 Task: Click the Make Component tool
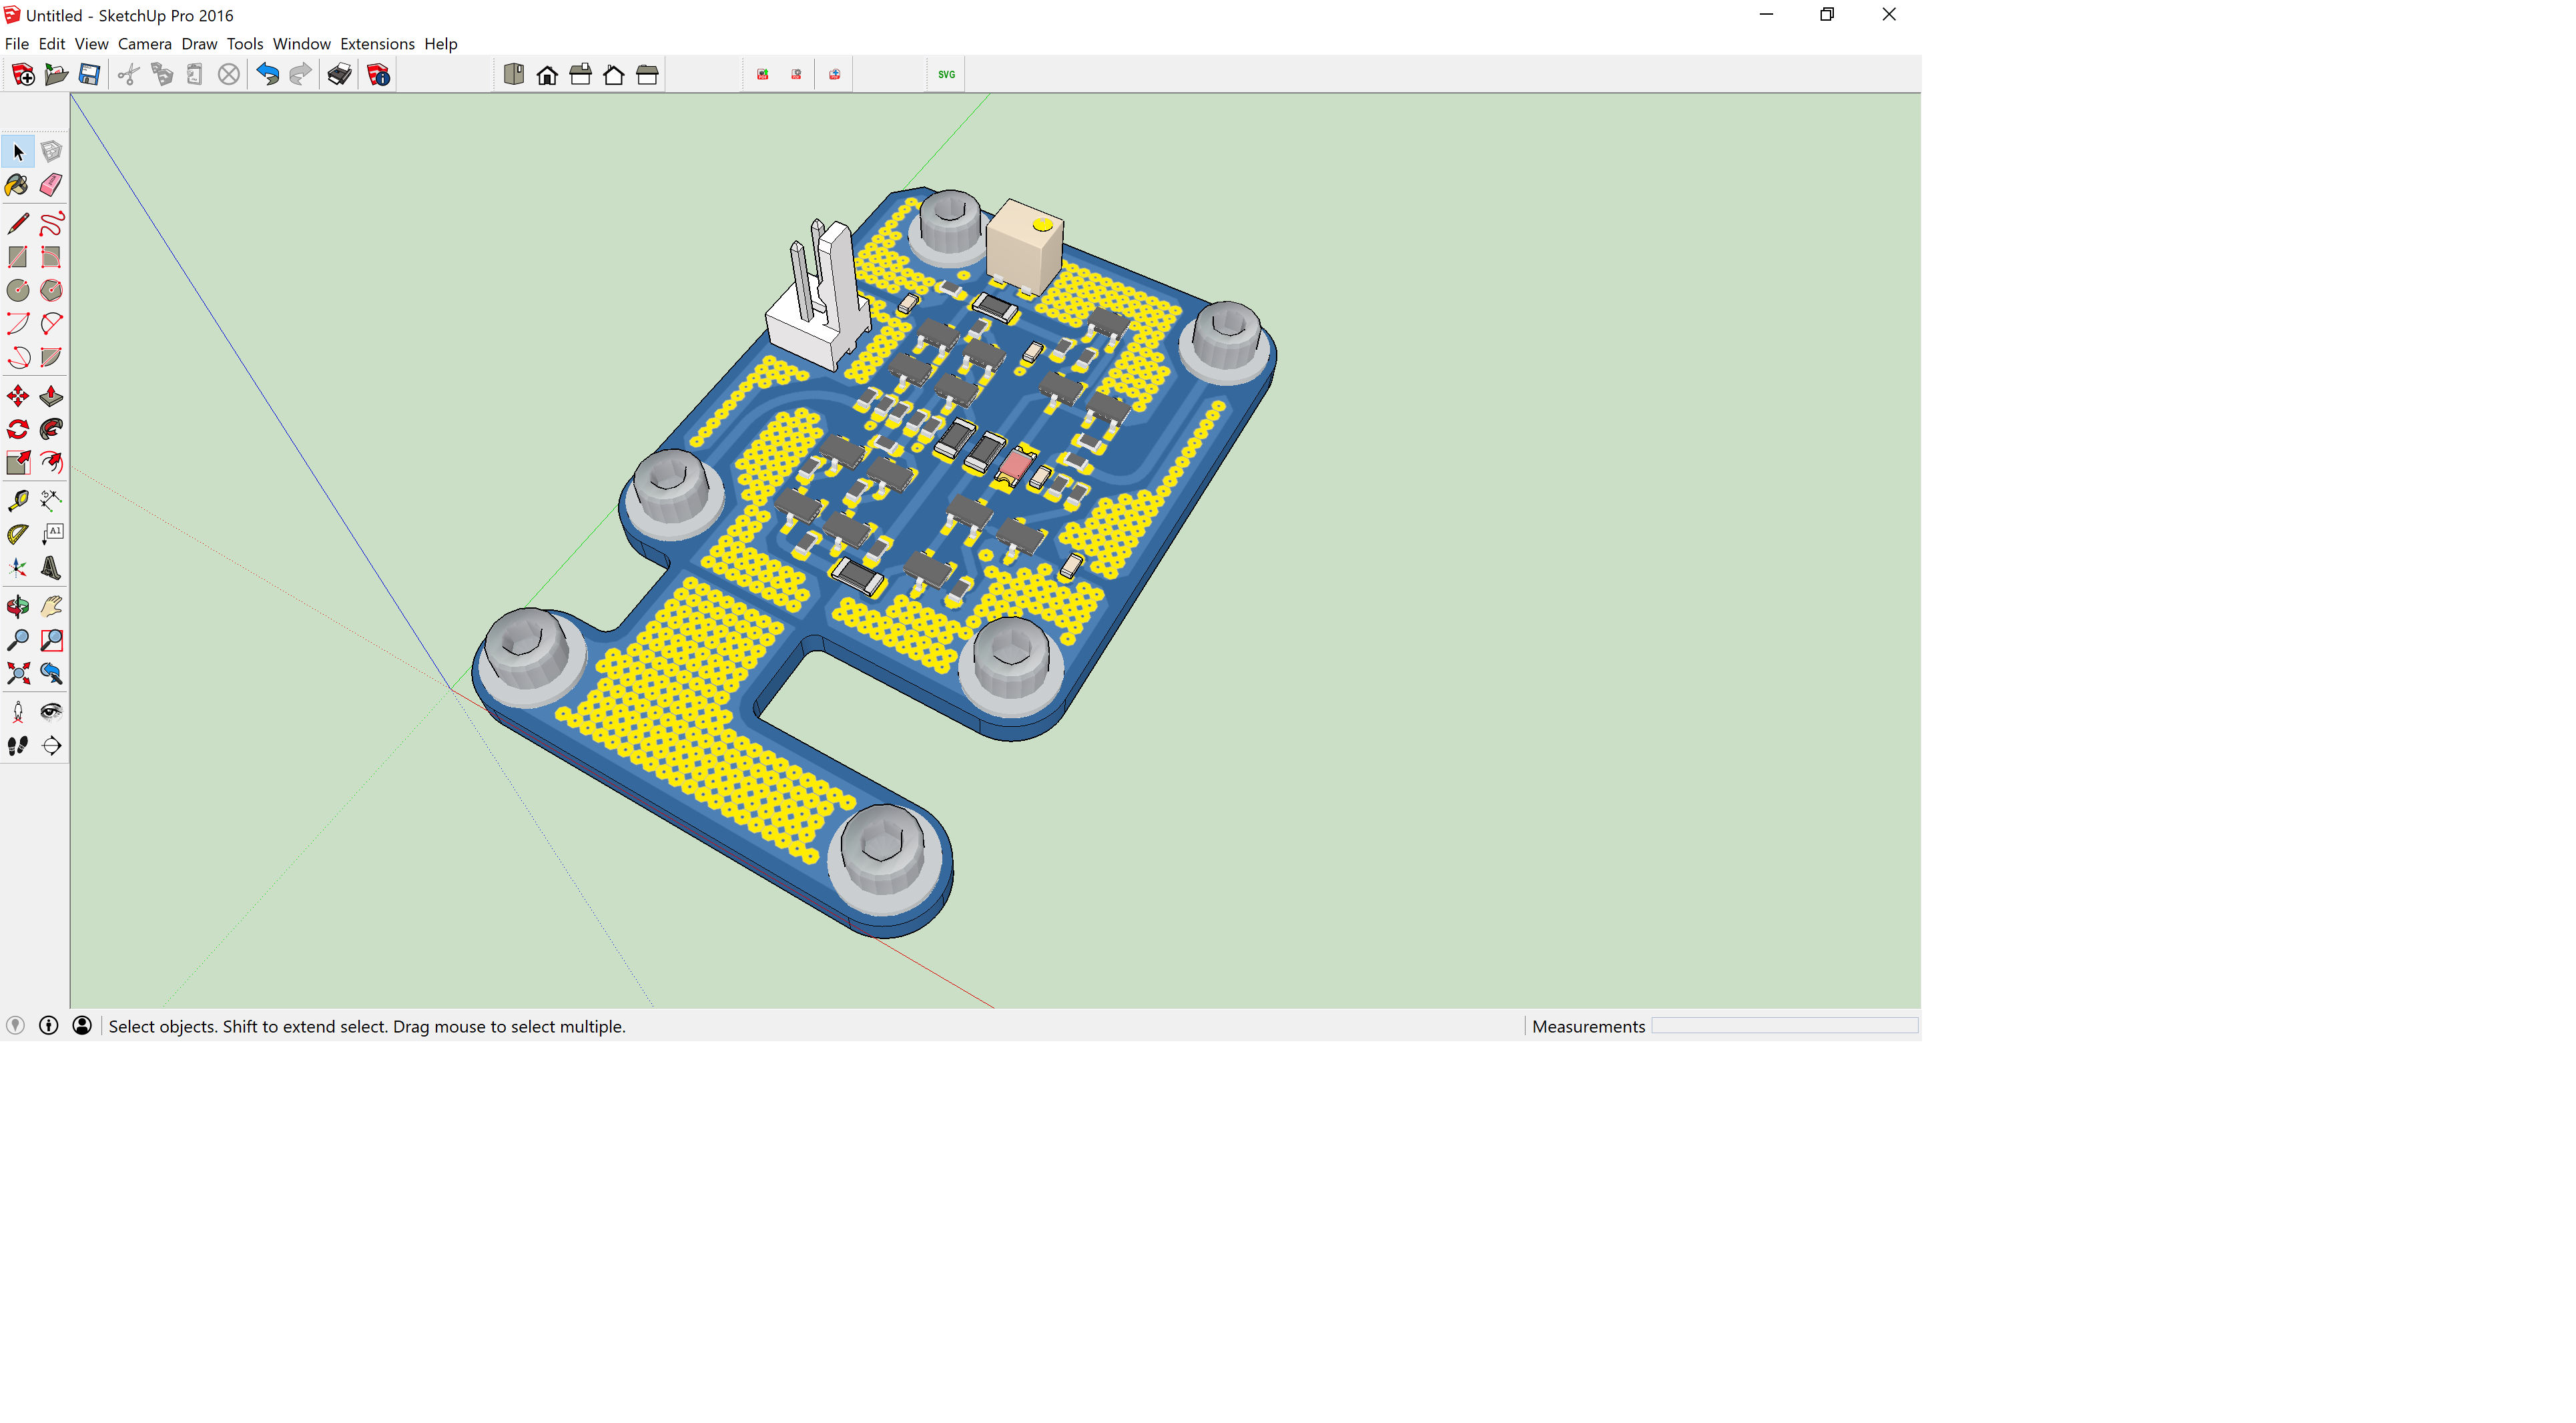coord(52,152)
